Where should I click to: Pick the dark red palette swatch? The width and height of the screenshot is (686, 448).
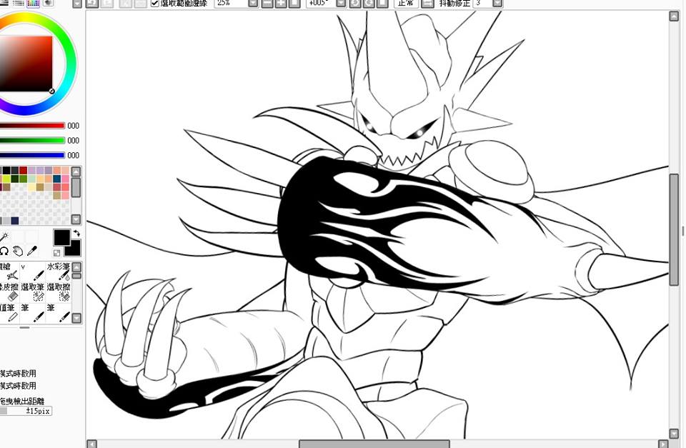click(23, 170)
